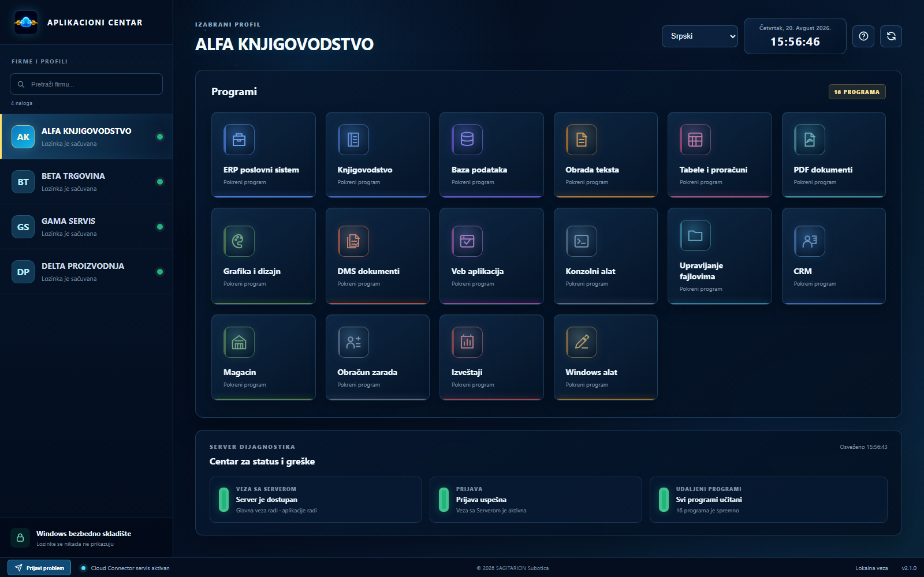Viewport: 924px width, 577px height.
Task: Click green status dot for DELTA PROIZVODNJA
Action: click(160, 272)
